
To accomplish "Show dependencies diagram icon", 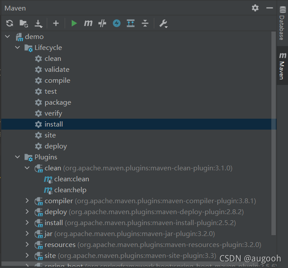I will pos(131,23).
